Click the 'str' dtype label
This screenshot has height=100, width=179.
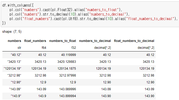(x=19, y=48)
